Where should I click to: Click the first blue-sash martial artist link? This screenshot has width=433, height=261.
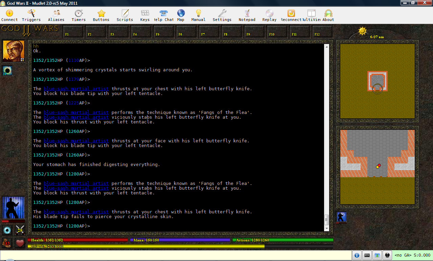click(76, 89)
